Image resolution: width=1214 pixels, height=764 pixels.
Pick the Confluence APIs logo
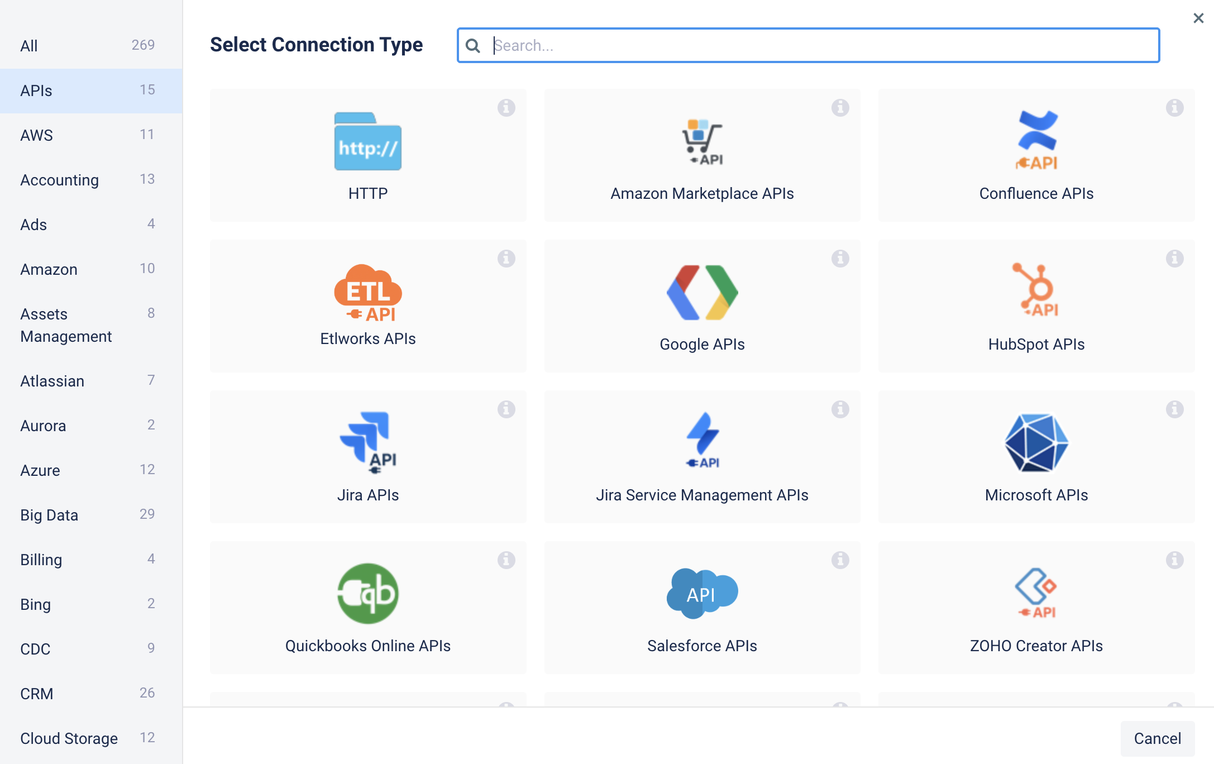[1036, 140]
